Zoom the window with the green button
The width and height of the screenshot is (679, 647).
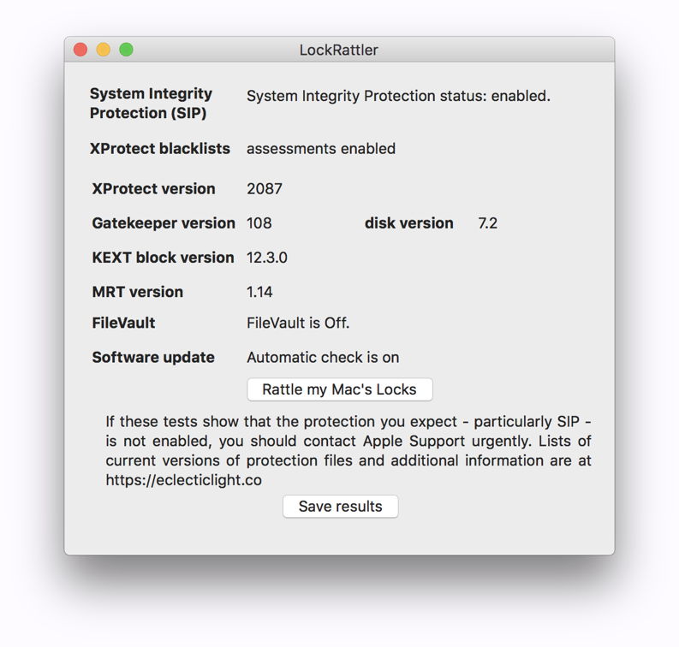pos(126,50)
